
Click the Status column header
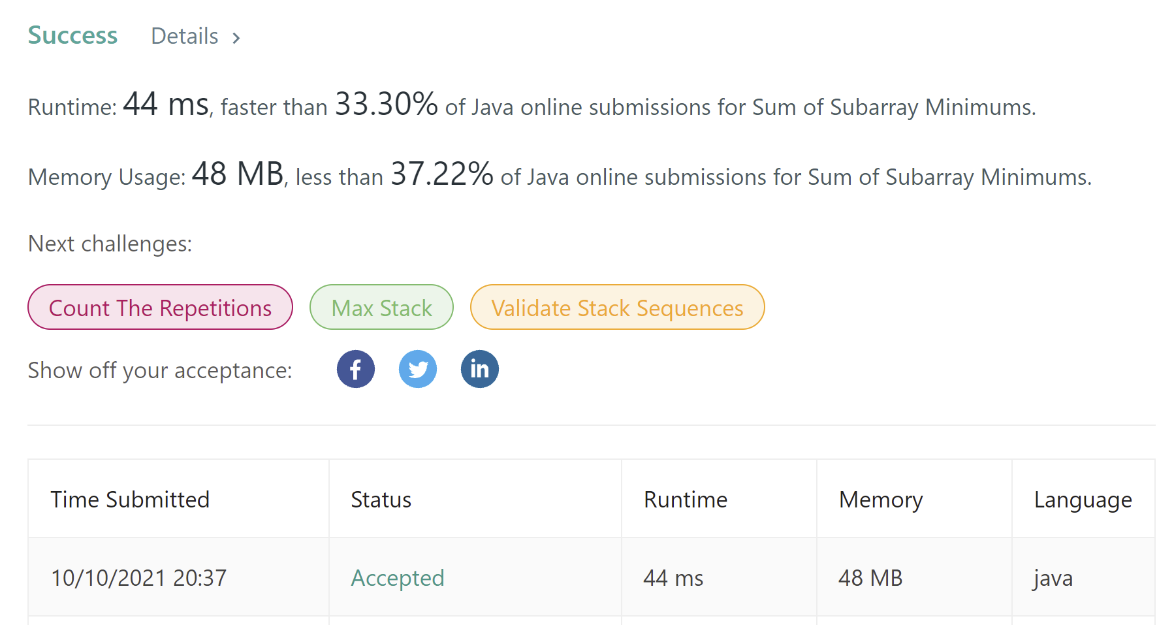pos(381,500)
